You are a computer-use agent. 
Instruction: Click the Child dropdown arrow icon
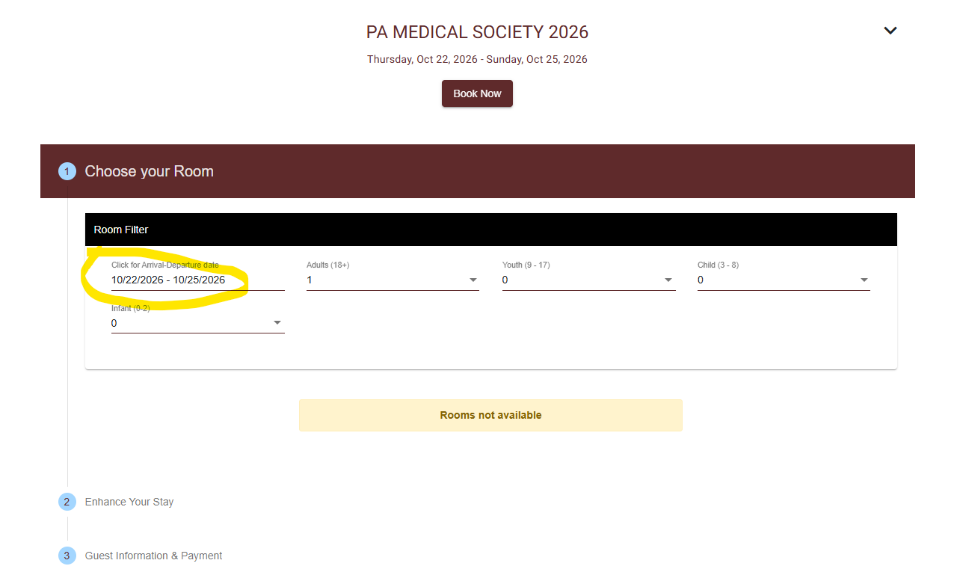[864, 280]
